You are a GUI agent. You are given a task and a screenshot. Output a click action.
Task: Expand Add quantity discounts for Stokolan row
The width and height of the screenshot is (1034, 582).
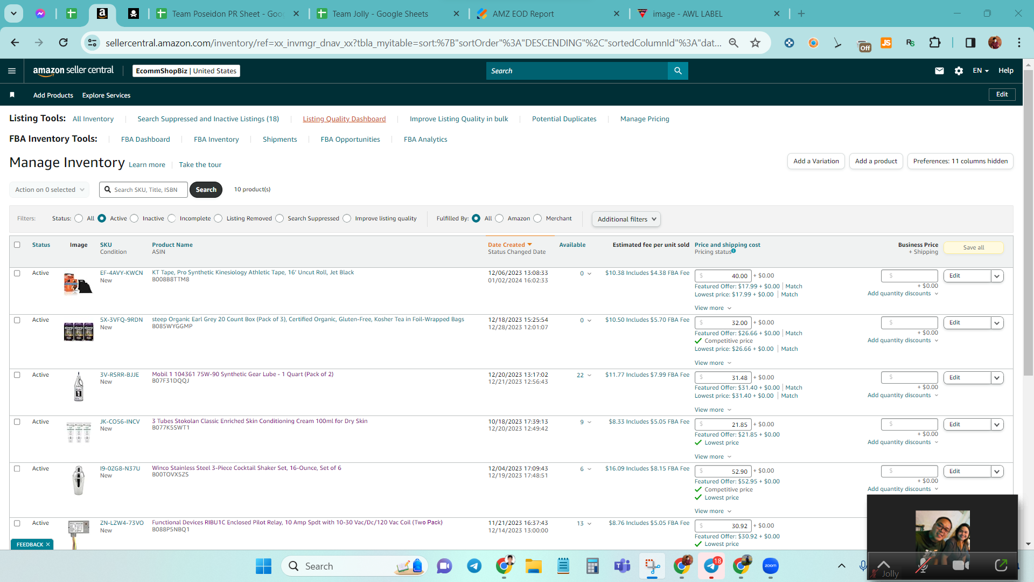pyautogui.click(x=903, y=442)
